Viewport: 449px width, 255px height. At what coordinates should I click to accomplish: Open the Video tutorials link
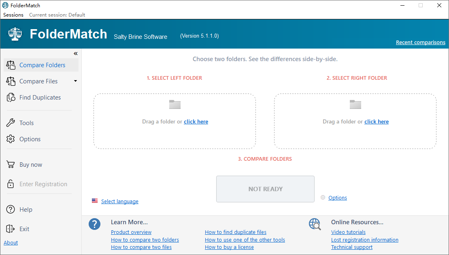tap(348, 232)
